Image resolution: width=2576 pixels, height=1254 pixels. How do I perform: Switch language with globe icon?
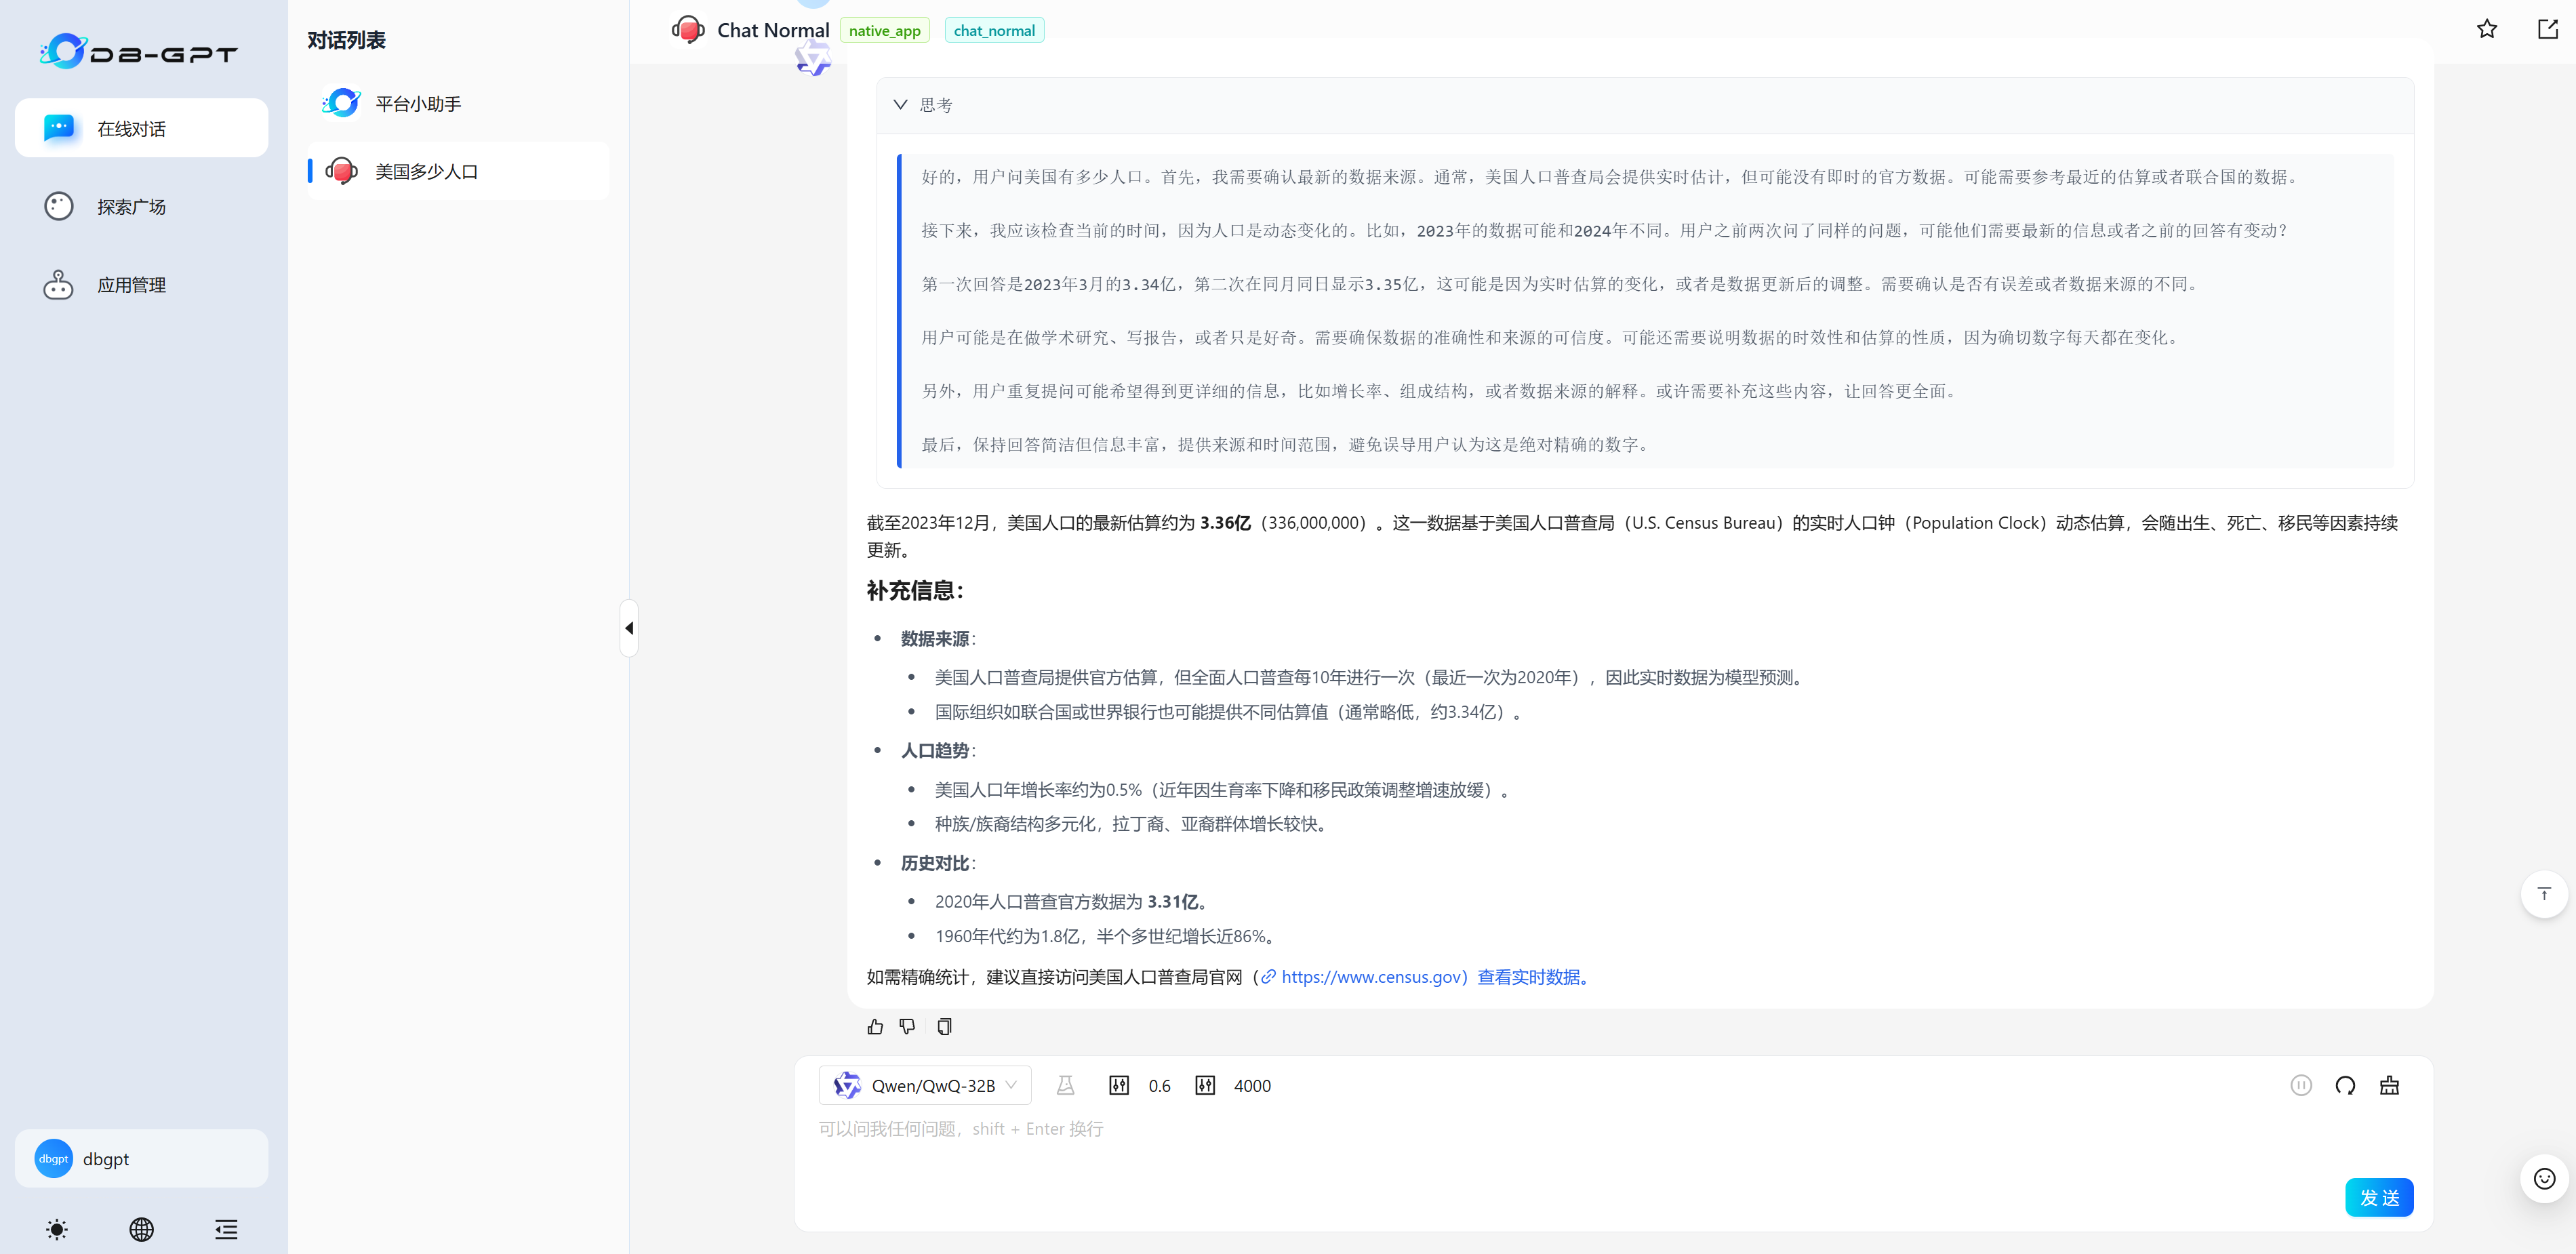(142, 1229)
